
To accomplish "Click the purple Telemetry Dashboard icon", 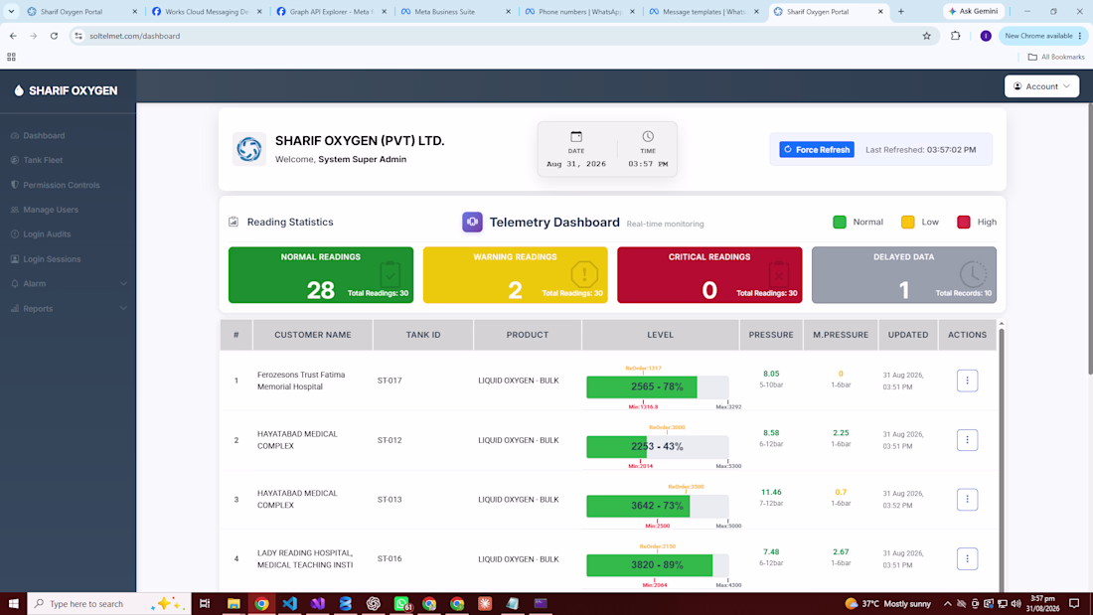I will [472, 222].
